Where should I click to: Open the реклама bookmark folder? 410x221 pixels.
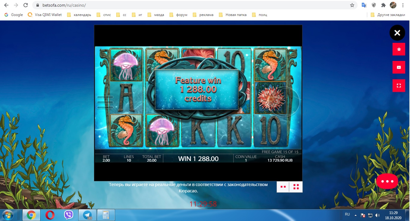pyautogui.click(x=203, y=15)
